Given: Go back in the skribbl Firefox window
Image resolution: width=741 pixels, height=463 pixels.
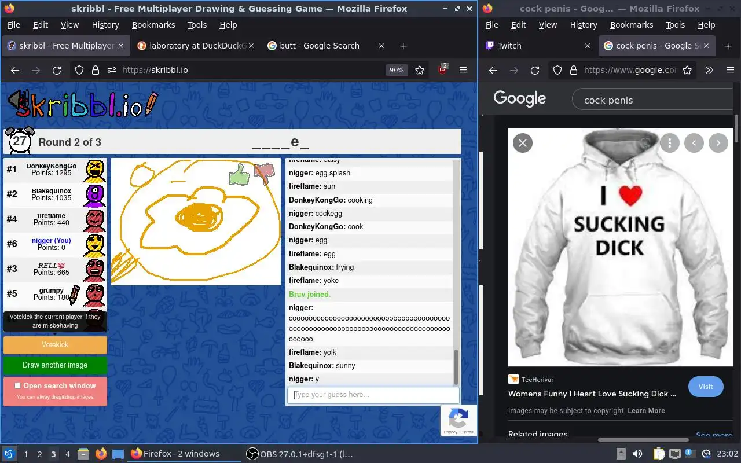Looking at the screenshot, I should (x=15, y=70).
